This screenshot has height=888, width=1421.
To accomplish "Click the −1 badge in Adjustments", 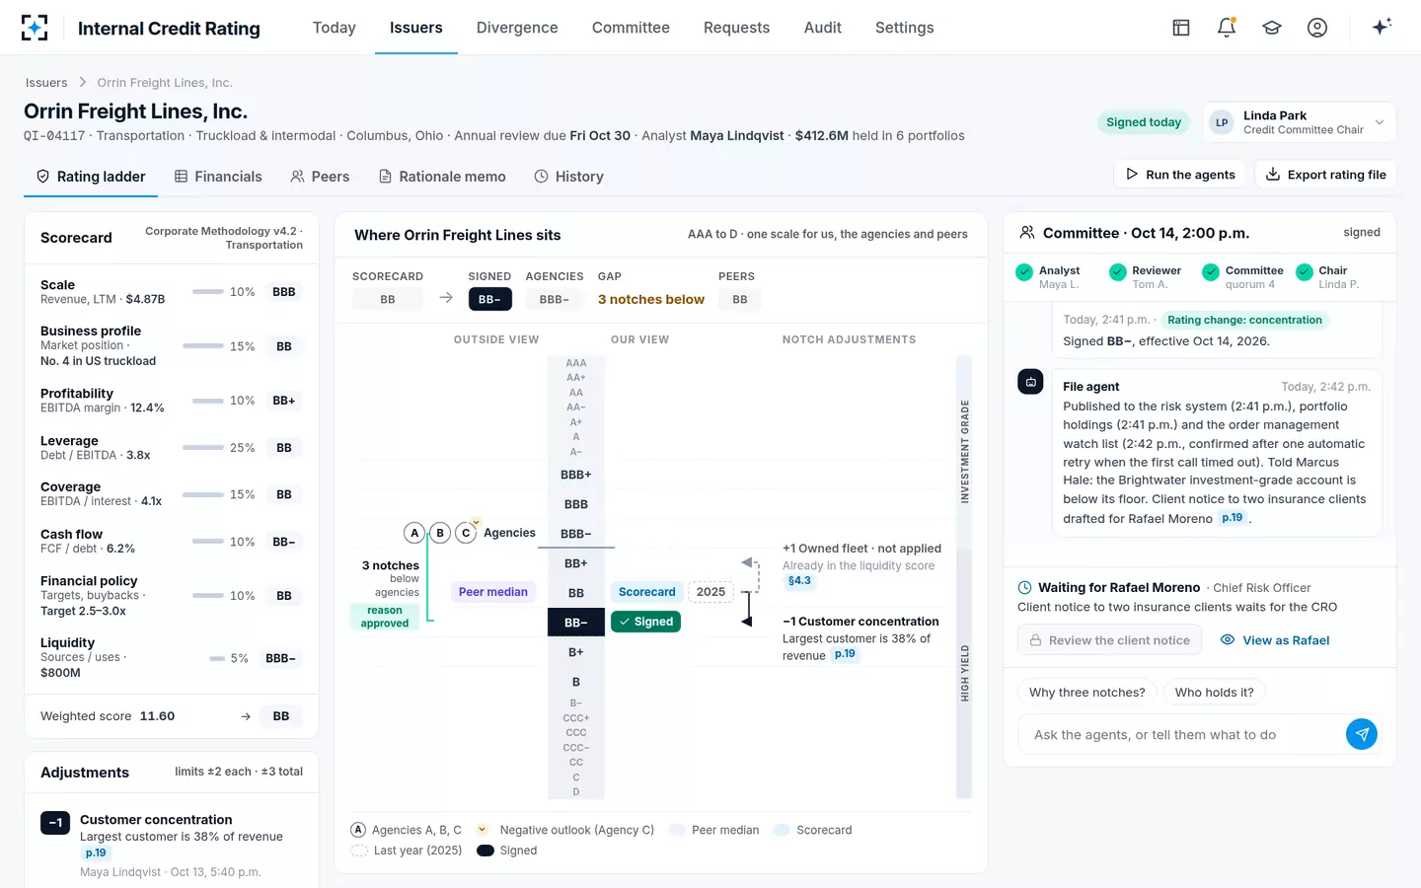I will pyautogui.click(x=55, y=823).
